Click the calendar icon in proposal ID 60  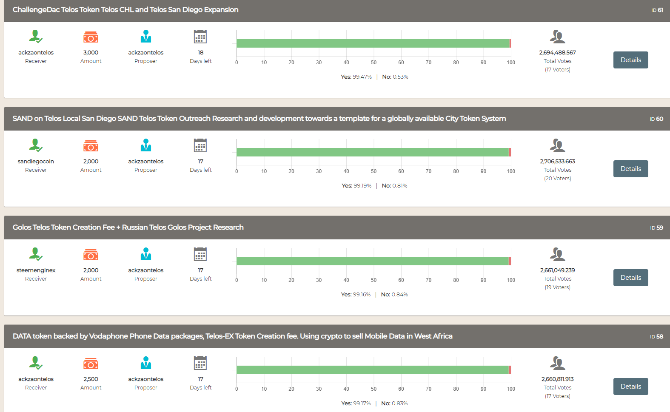coord(200,145)
